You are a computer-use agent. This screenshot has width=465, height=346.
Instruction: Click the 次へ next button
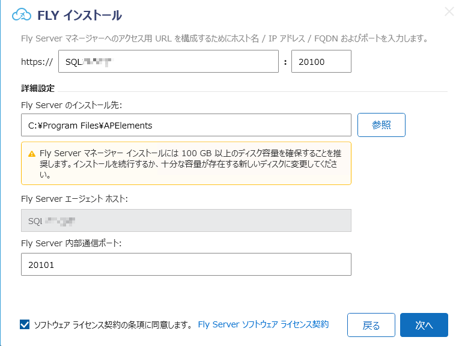pyautogui.click(x=424, y=325)
